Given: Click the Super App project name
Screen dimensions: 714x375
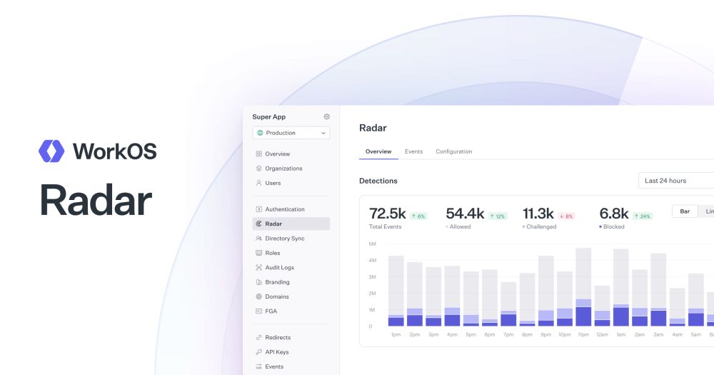Looking at the screenshot, I should [268, 116].
